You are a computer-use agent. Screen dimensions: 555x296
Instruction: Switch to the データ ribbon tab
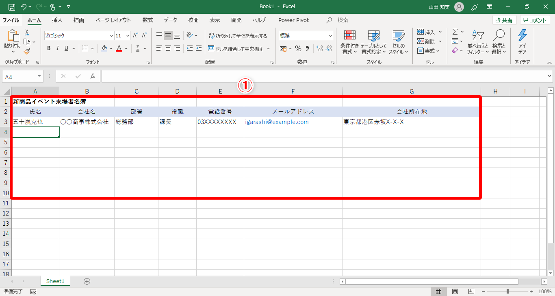tap(171, 20)
